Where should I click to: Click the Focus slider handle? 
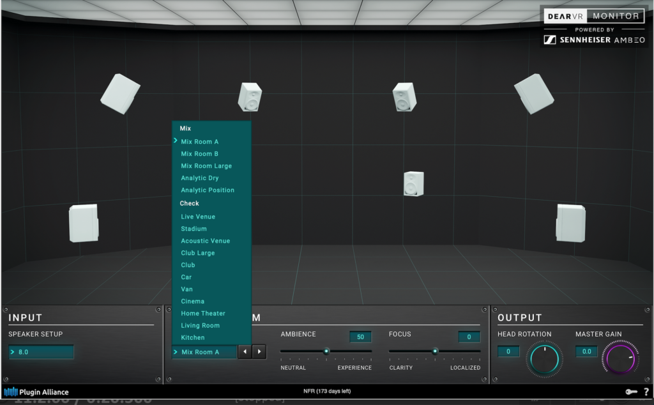click(x=435, y=351)
